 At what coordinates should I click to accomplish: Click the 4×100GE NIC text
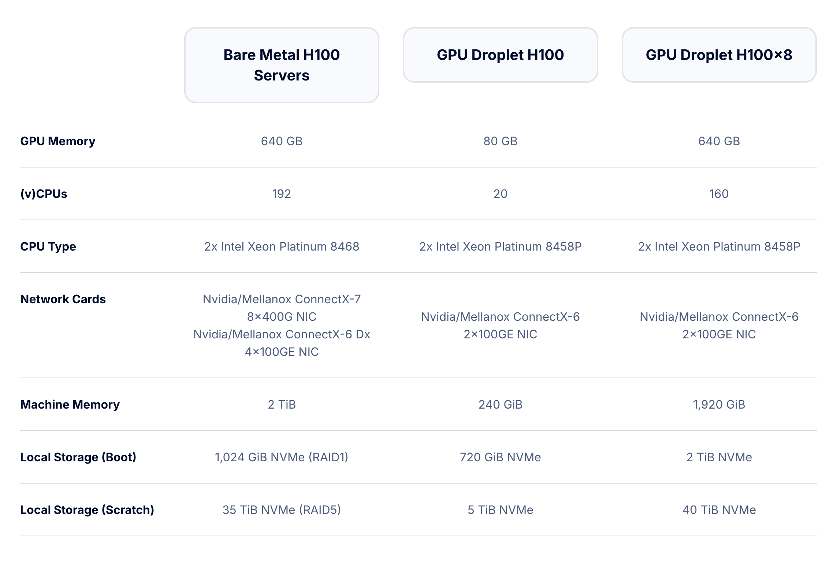[282, 352]
